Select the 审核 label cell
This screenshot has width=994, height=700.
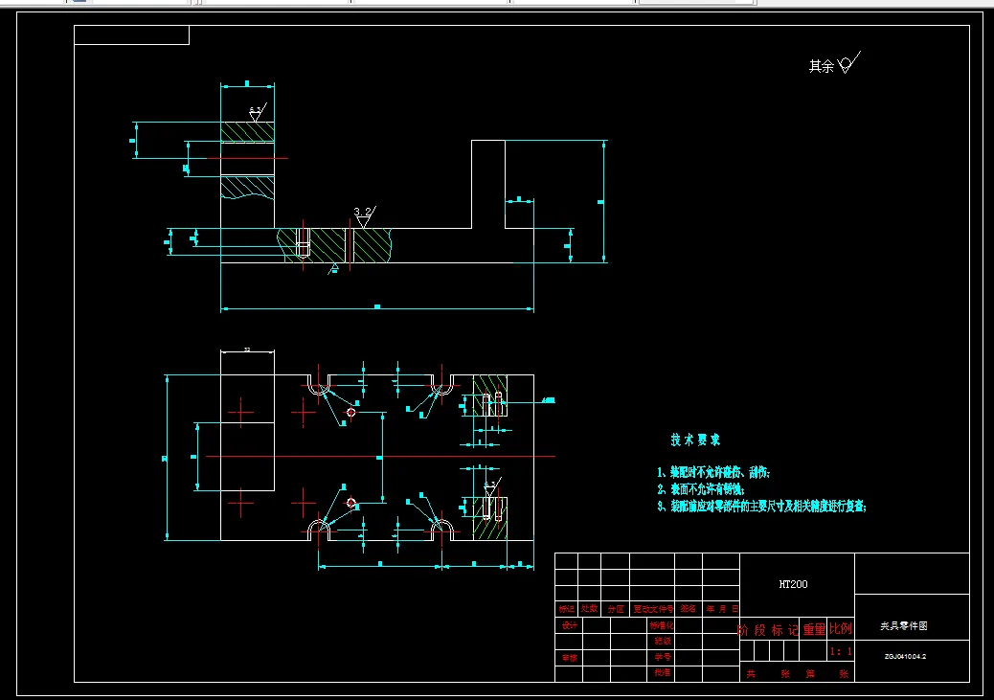click(x=569, y=658)
